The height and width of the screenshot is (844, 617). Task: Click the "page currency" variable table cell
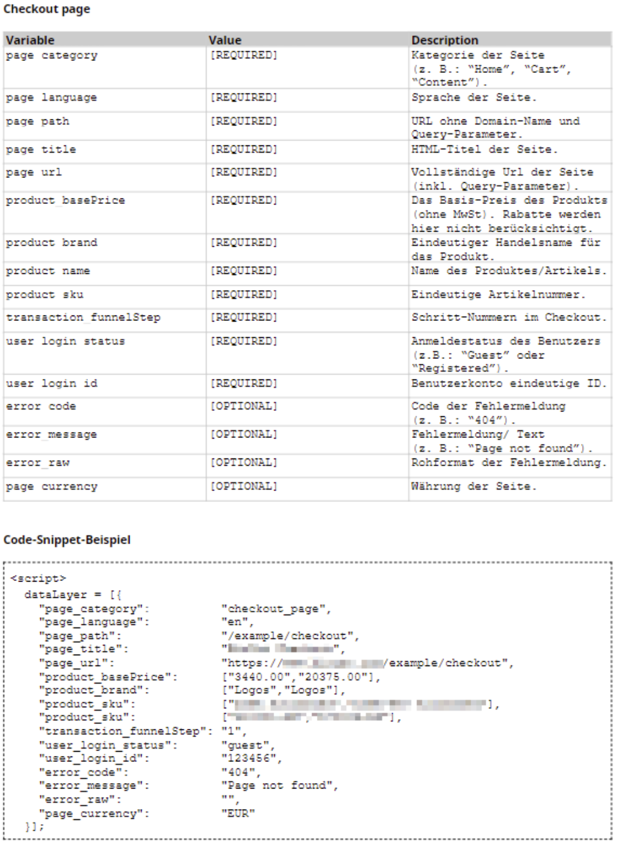52,486
